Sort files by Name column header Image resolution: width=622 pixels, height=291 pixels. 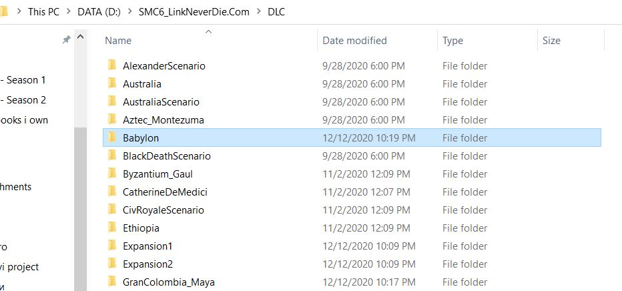pos(118,41)
